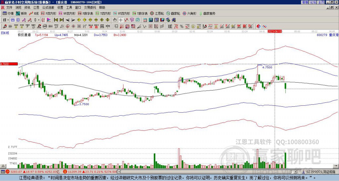Open the 浏览 menu
339x181 pixels.
(x=18, y=8)
